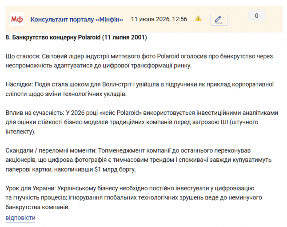Viewport: 287px width, 227px height.
Task: Click the yellow warning report icon
Action: (x=198, y=19)
